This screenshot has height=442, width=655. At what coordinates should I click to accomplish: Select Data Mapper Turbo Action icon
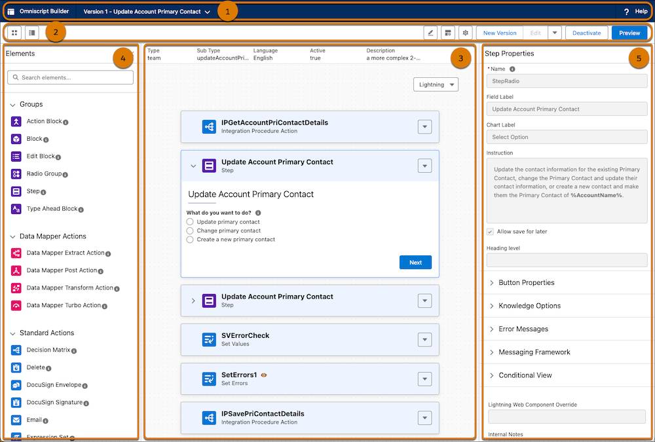coord(16,306)
